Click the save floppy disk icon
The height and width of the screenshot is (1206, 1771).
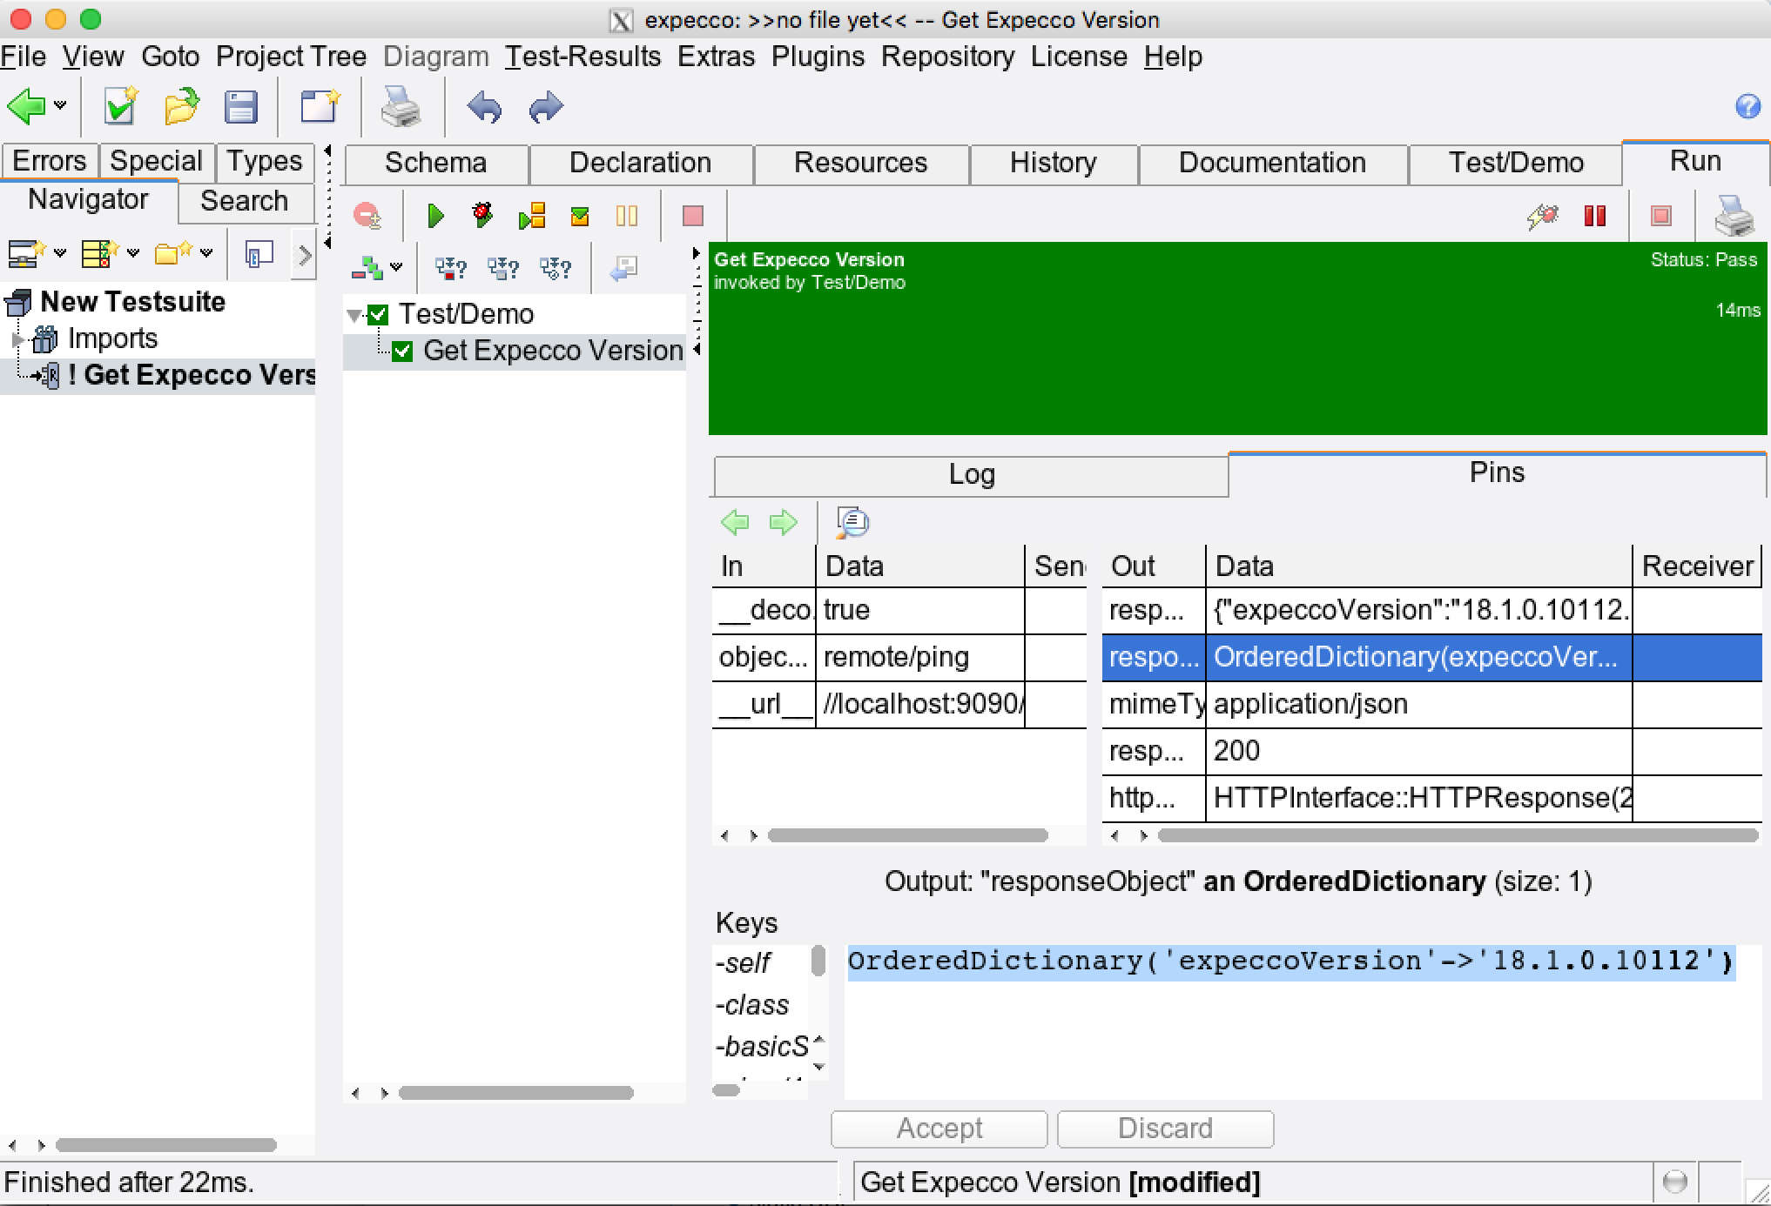[240, 108]
